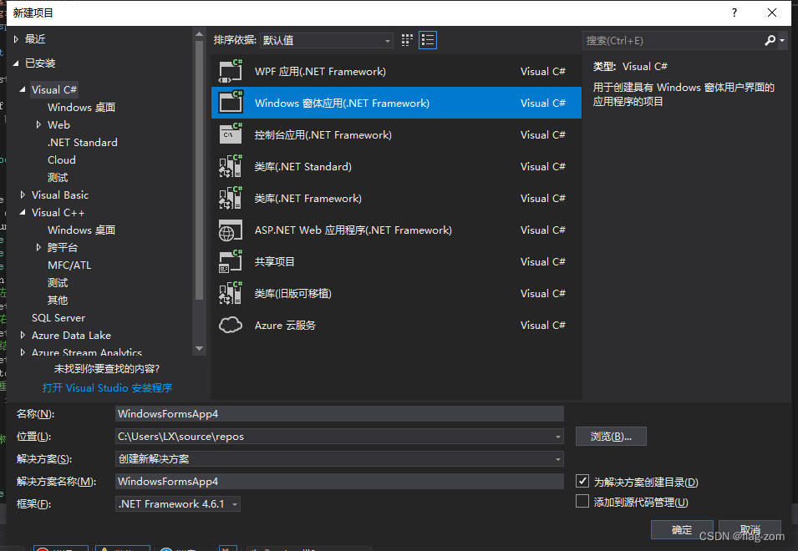Select SQL Server tree item

coord(58,318)
